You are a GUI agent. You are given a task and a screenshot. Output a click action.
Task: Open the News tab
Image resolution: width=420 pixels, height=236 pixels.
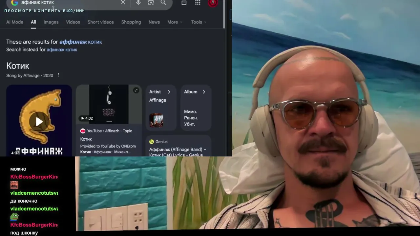click(x=154, y=22)
